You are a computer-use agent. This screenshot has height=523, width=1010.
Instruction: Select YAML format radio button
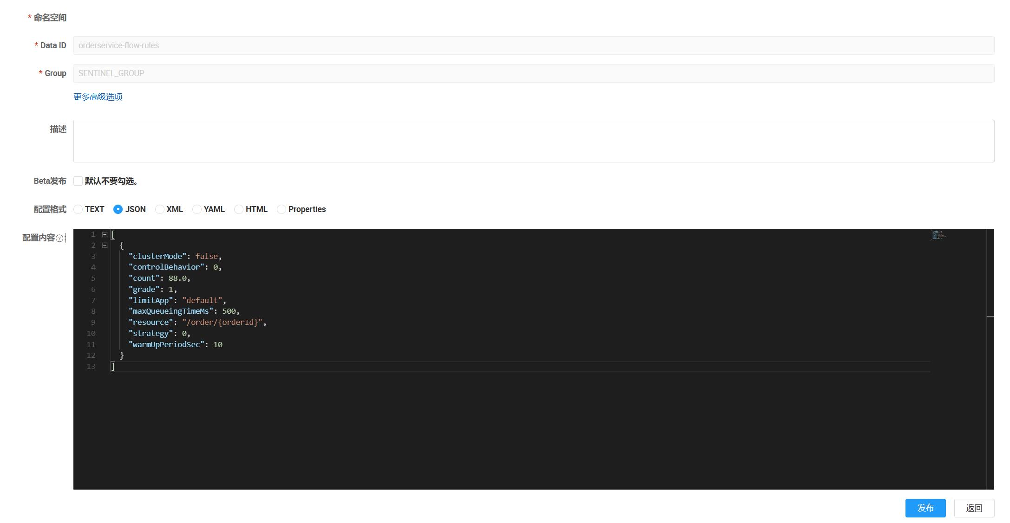tap(197, 209)
